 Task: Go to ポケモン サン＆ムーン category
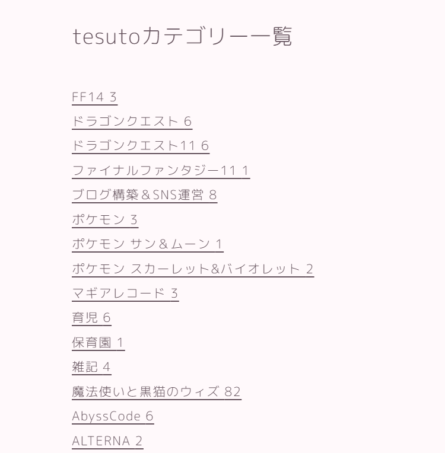pyautogui.click(x=148, y=244)
